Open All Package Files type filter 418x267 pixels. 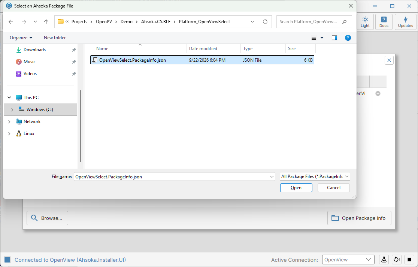tap(315, 177)
